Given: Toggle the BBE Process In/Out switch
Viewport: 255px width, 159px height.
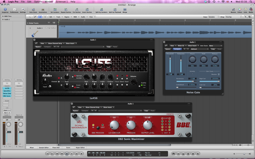Looking at the screenshot, I should coord(98,128).
